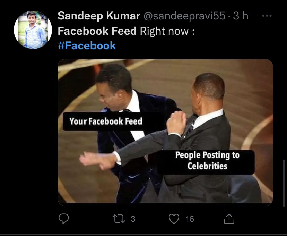Click the share upload arrow icon
Image resolution: width=287 pixels, height=236 pixels.
[229, 219]
